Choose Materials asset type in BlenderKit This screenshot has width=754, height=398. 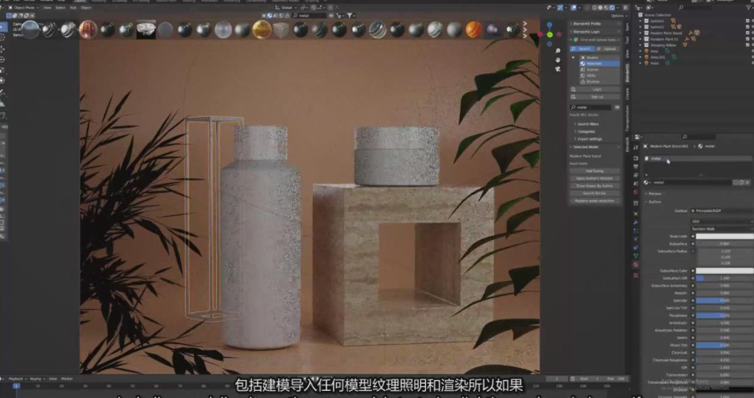click(x=592, y=64)
